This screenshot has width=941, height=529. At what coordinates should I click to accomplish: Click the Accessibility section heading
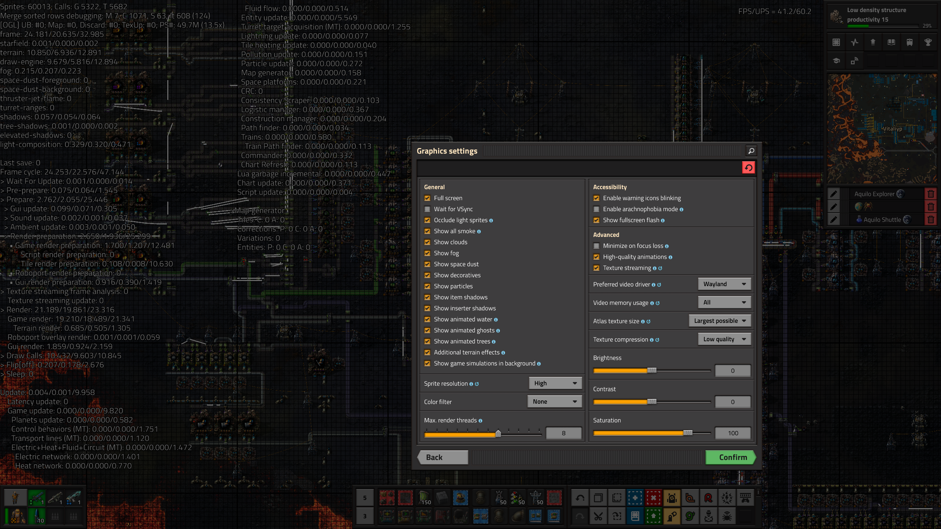[x=610, y=187]
